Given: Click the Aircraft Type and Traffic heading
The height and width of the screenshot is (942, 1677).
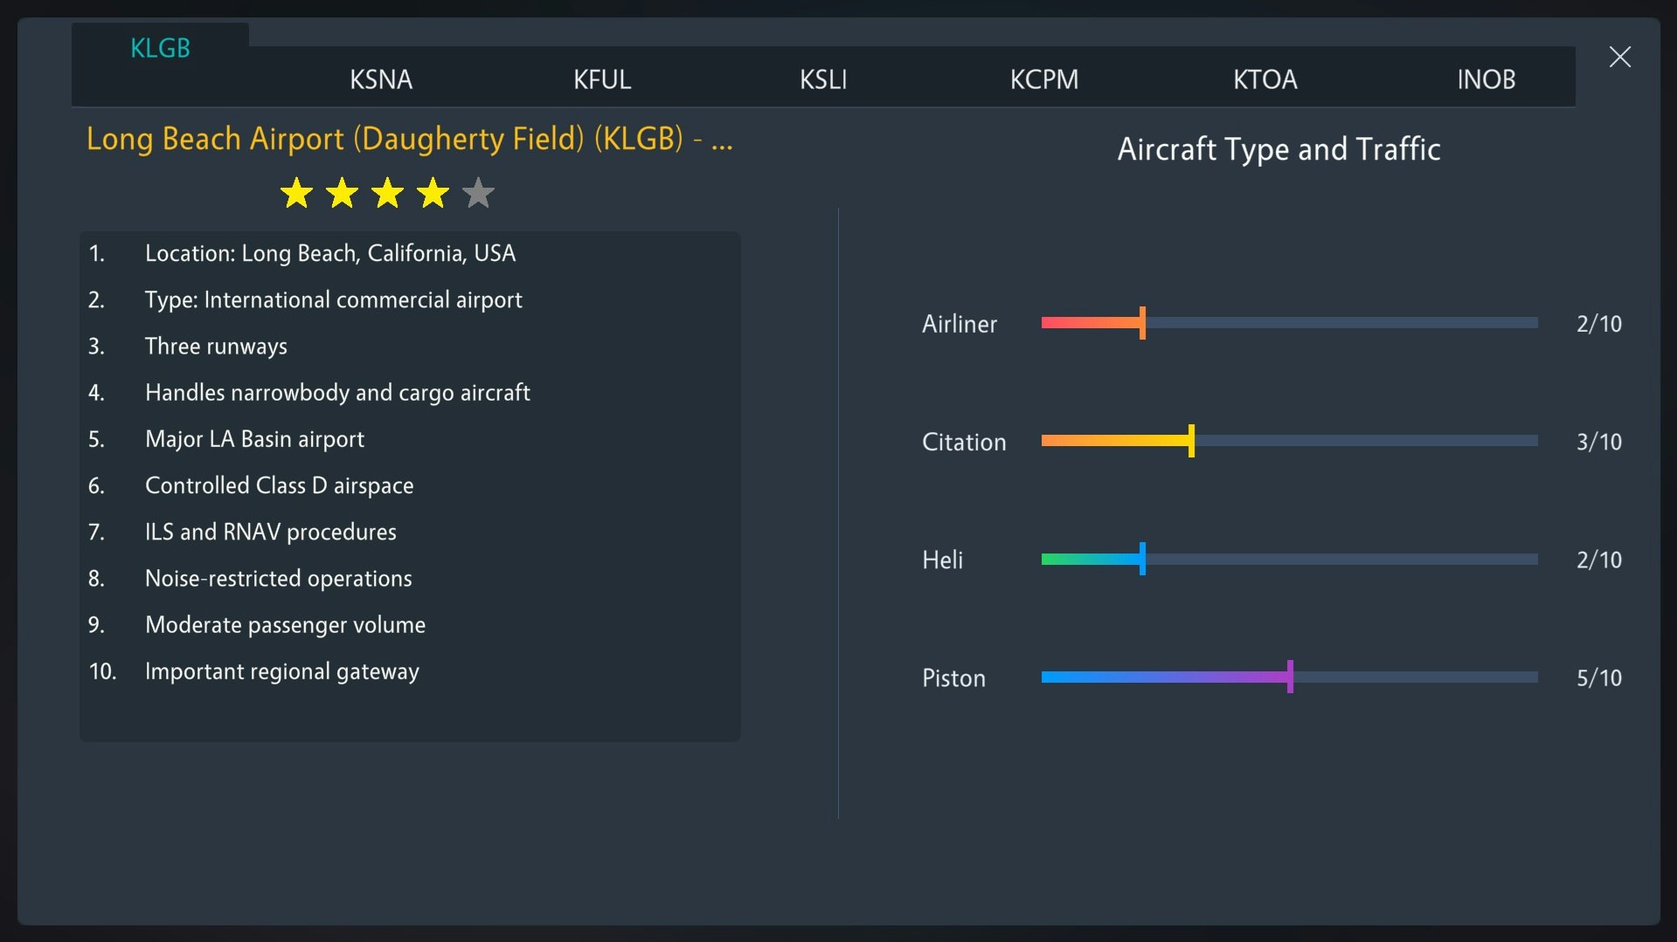Looking at the screenshot, I should point(1278,148).
